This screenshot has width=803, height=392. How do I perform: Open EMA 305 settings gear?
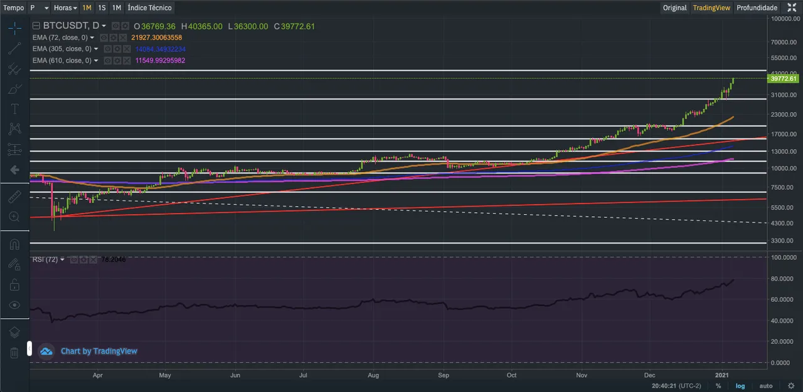[117, 49]
